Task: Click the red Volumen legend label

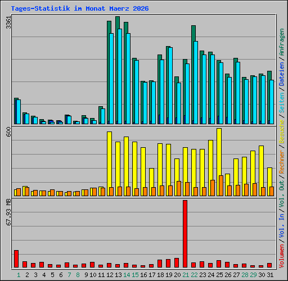Action: point(281,256)
